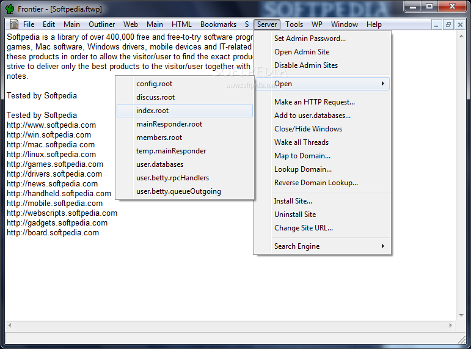Choose Uninstall Site

click(x=322, y=215)
